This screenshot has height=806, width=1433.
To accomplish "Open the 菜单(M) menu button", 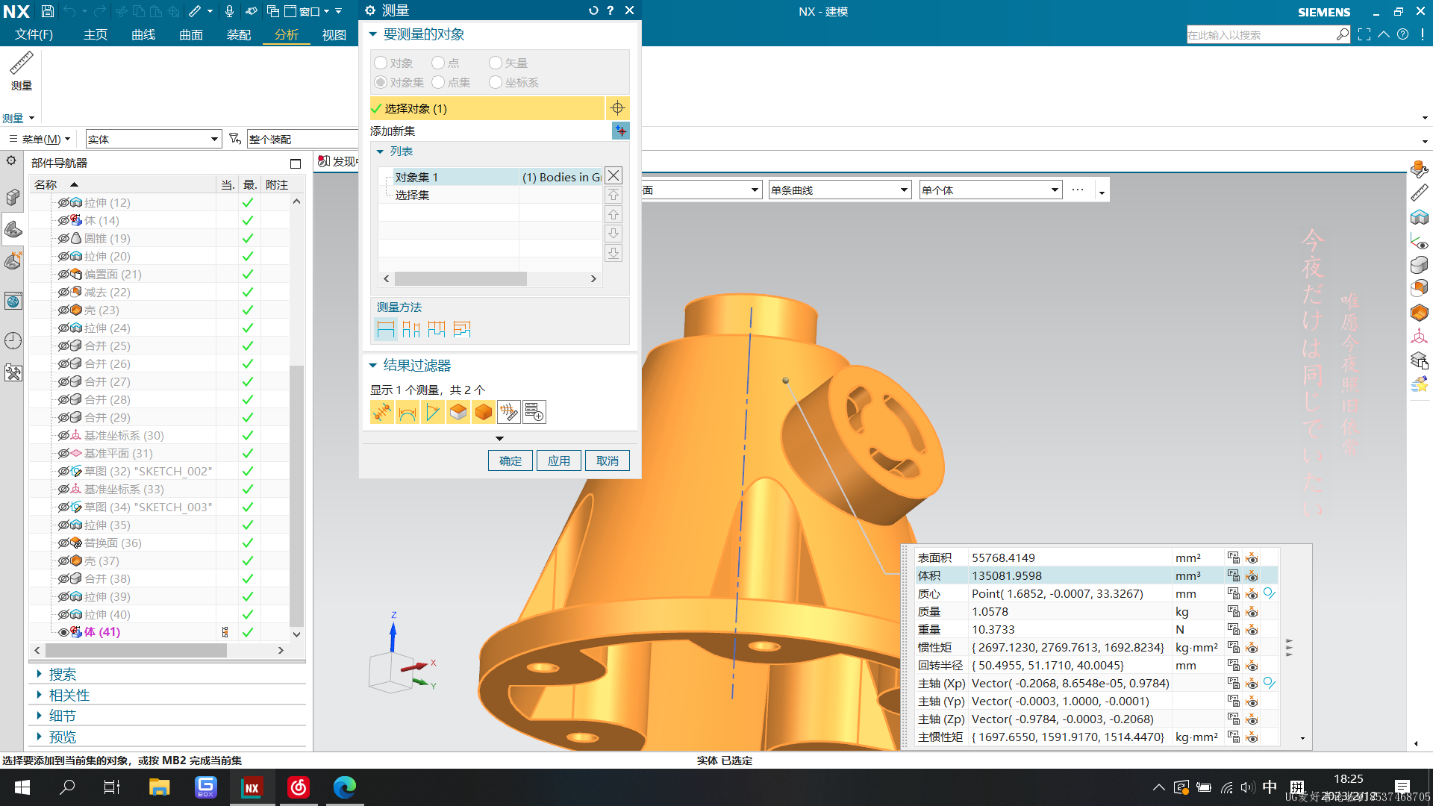I will pos(40,140).
